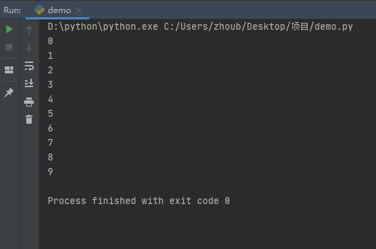The width and height of the screenshot is (376, 249).
Task: Click the demo.py file path in the command line
Action: click(x=258, y=26)
